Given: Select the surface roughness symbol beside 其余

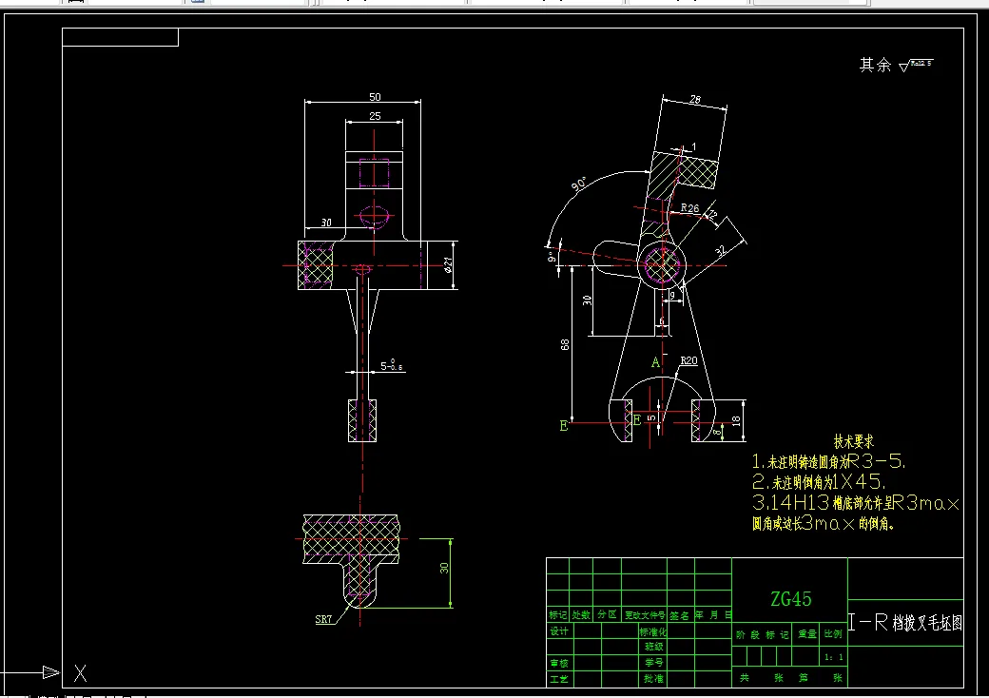Looking at the screenshot, I should pyautogui.click(x=915, y=65).
